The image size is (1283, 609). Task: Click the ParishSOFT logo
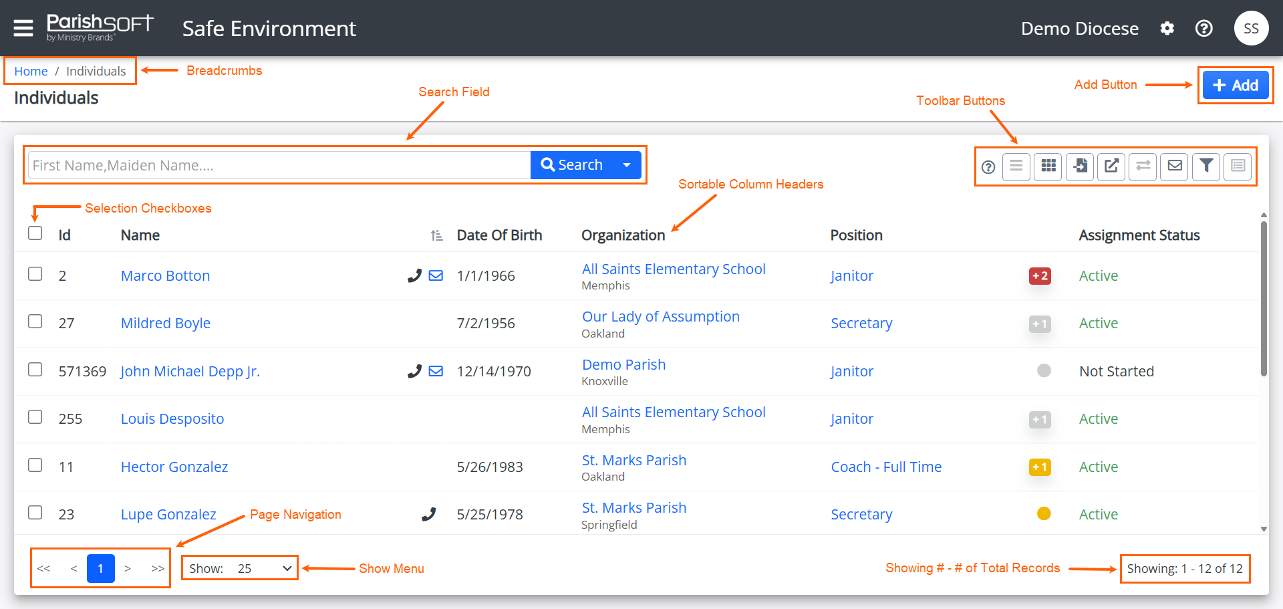(x=100, y=27)
